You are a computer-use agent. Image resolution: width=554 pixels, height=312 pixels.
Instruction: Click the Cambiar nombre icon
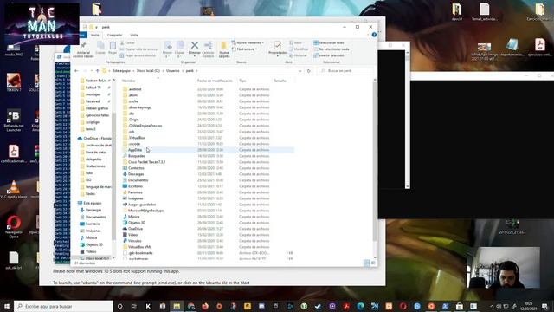208,45
